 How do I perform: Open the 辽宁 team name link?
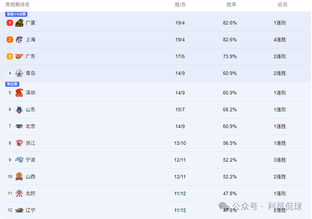pos(30,210)
